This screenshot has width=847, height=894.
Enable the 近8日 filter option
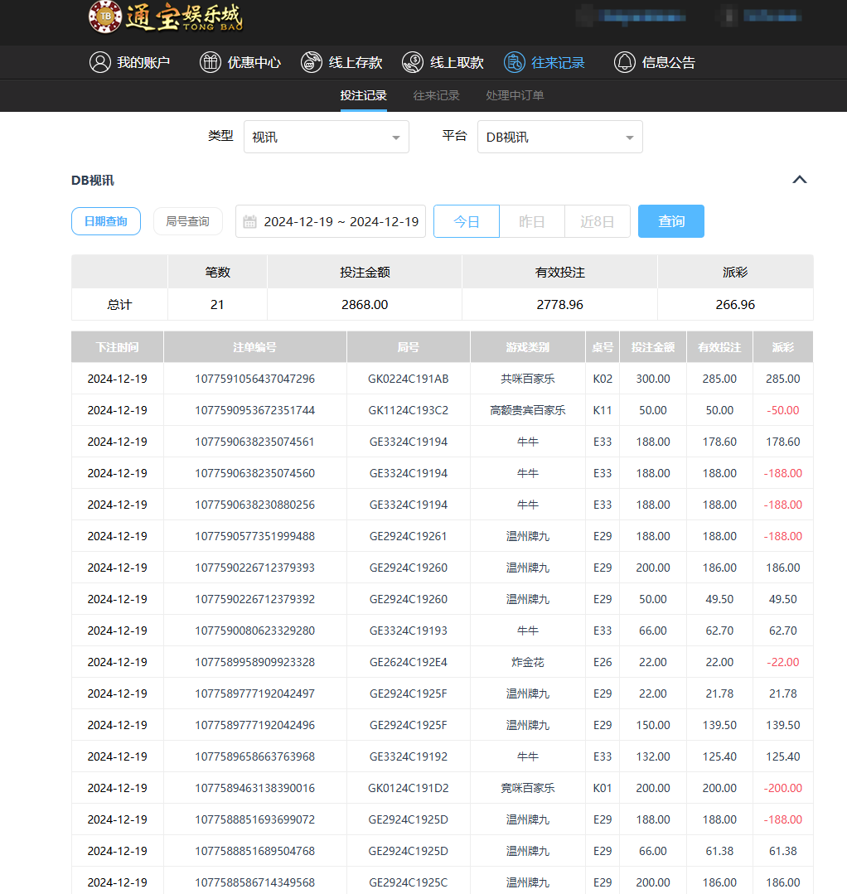coord(597,221)
